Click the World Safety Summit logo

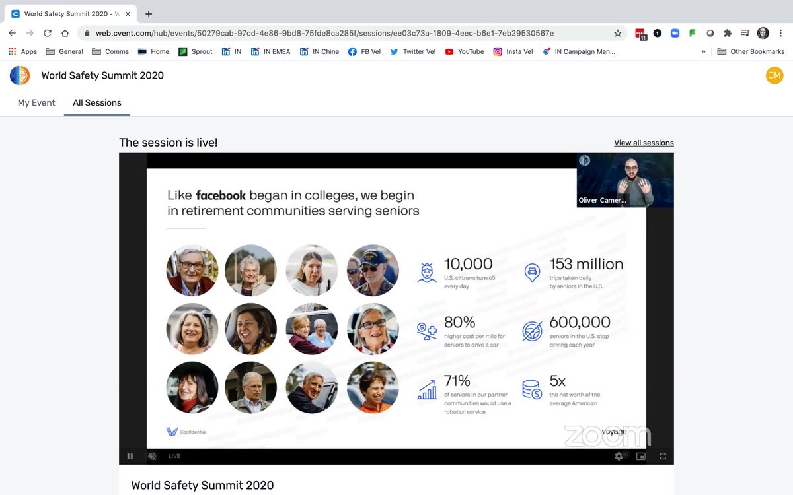tap(20, 75)
